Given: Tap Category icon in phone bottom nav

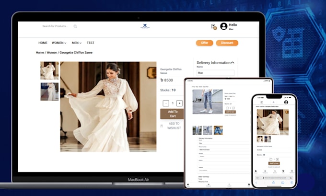Looking at the screenshot, I should point(265,172).
